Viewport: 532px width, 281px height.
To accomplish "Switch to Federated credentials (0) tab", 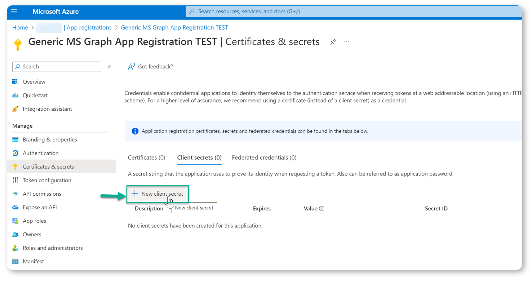I will pos(264,158).
